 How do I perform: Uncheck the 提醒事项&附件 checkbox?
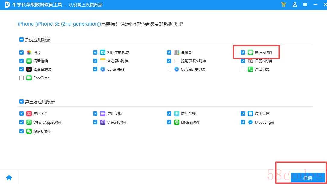169,61
